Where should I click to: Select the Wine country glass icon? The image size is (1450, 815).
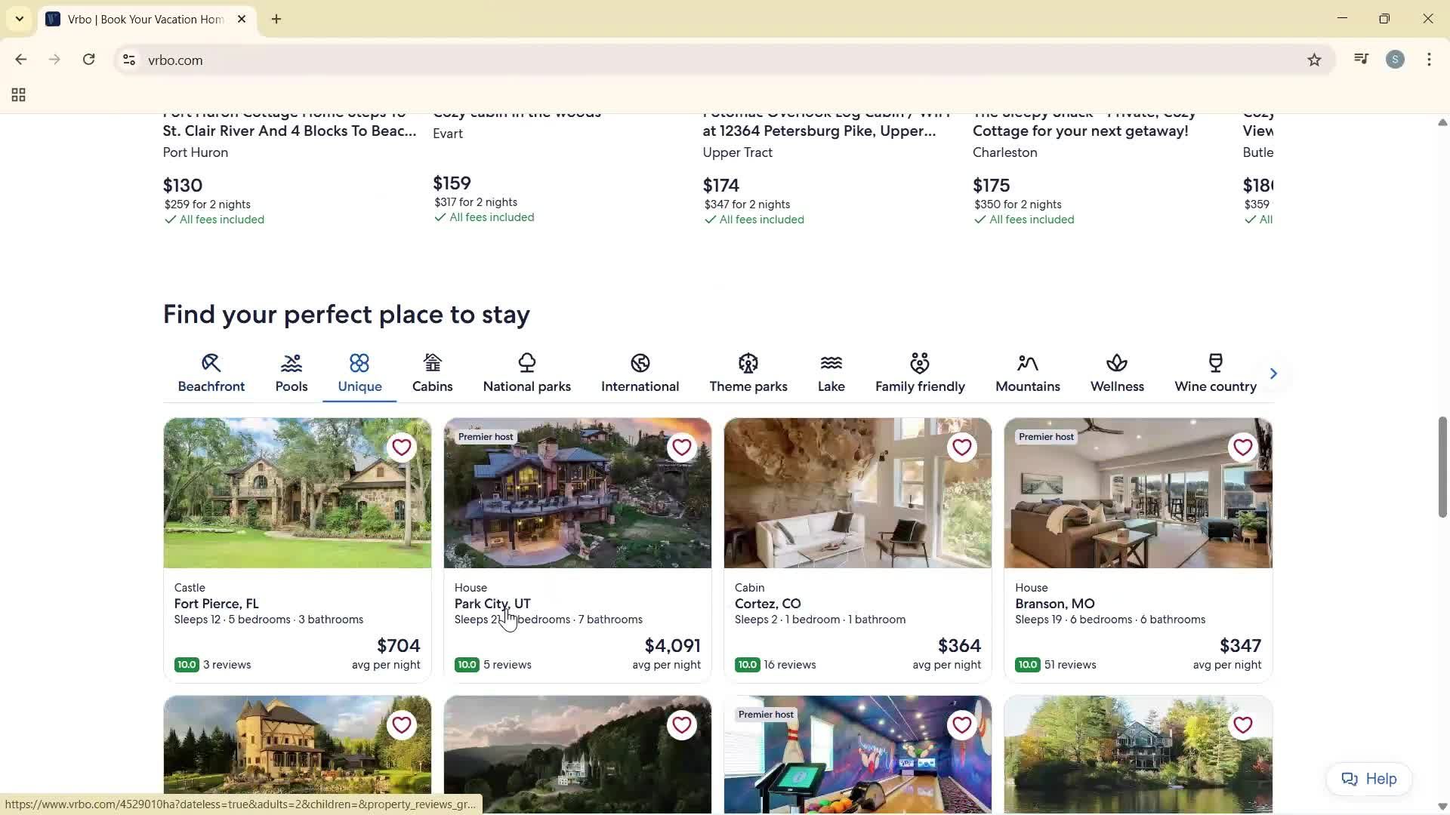tap(1215, 363)
